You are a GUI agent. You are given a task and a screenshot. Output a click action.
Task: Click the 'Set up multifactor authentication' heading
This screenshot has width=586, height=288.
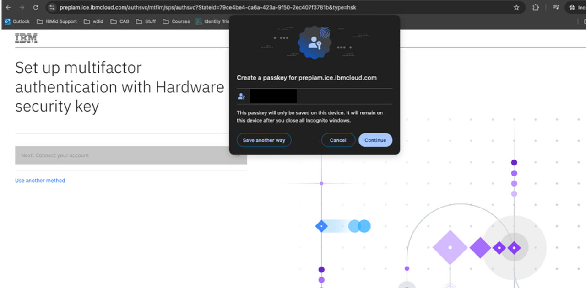coord(120,87)
